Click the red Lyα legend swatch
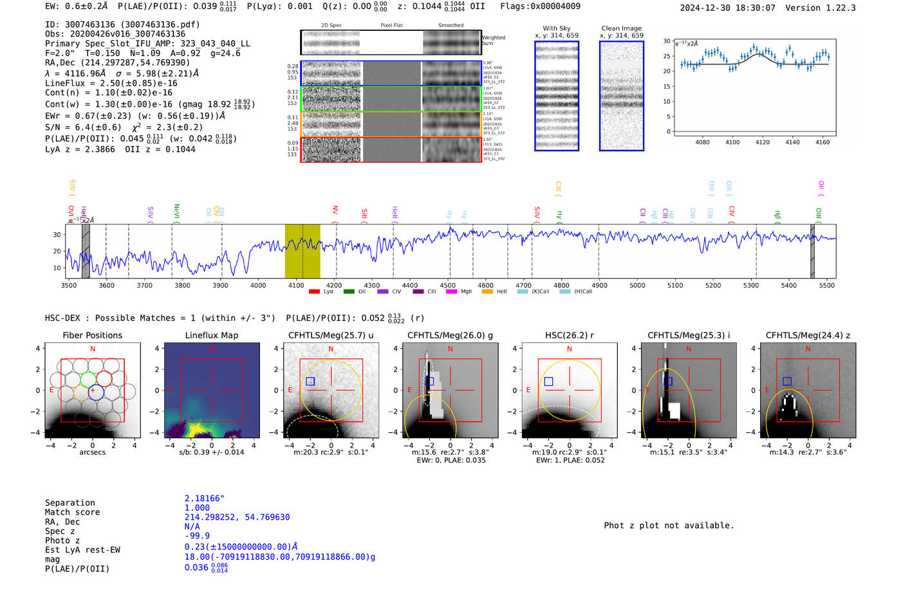Image resolution: width=901 pixels, height=613 pixels. coord(314,291)
